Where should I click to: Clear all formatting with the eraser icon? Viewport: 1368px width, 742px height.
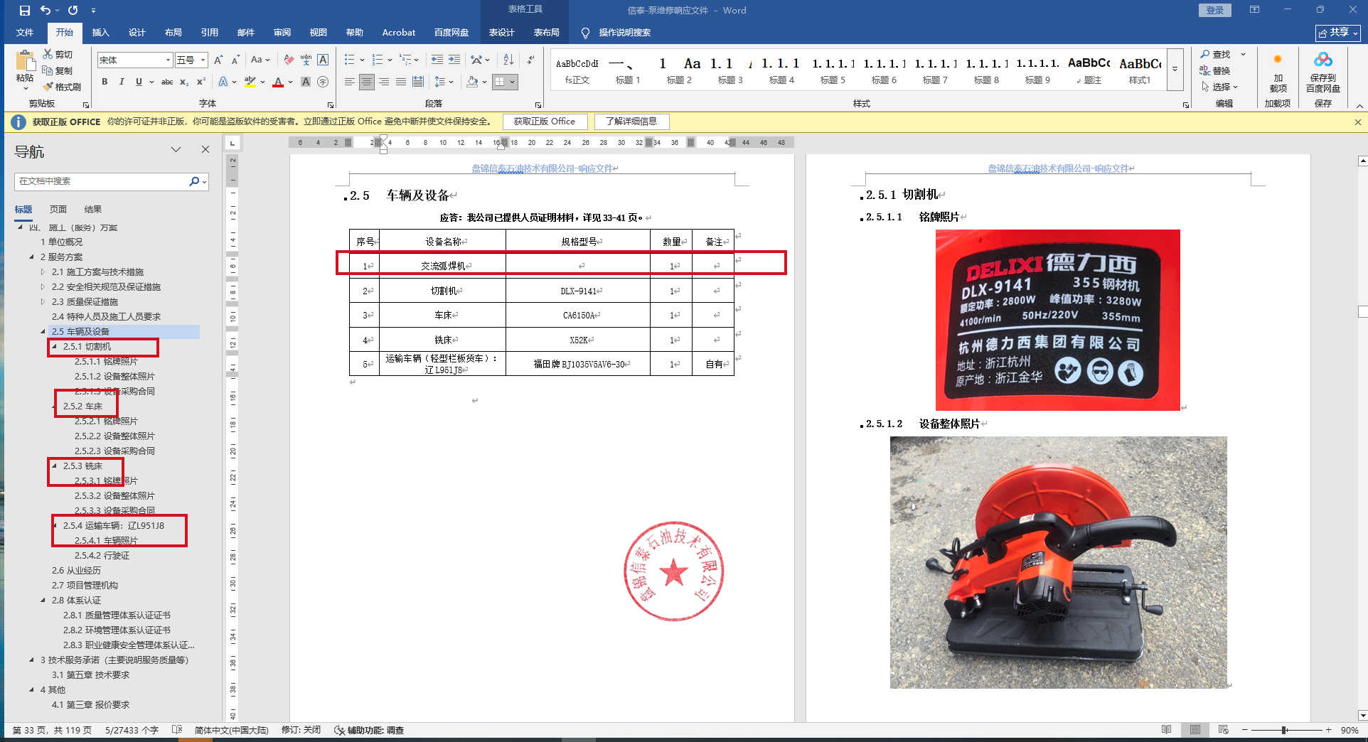(x=288, y=60)
